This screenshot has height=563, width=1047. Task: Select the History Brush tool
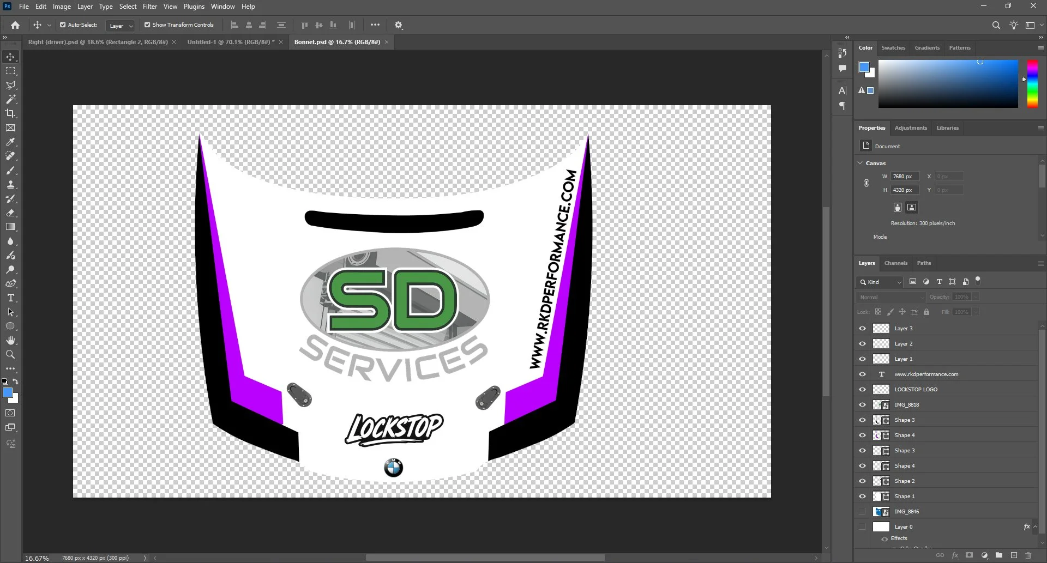click(x=10, y=199)
